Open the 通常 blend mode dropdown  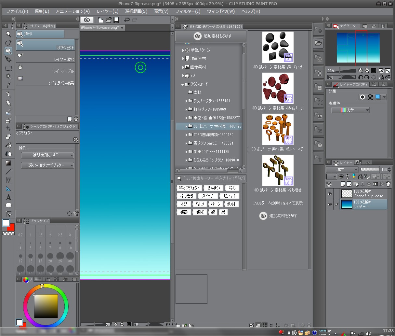[342, 169]
